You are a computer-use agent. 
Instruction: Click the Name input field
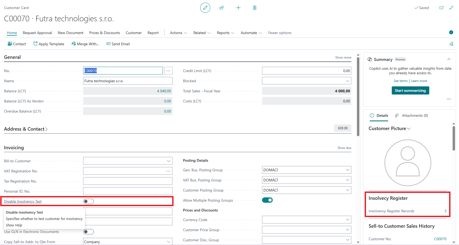128,81
